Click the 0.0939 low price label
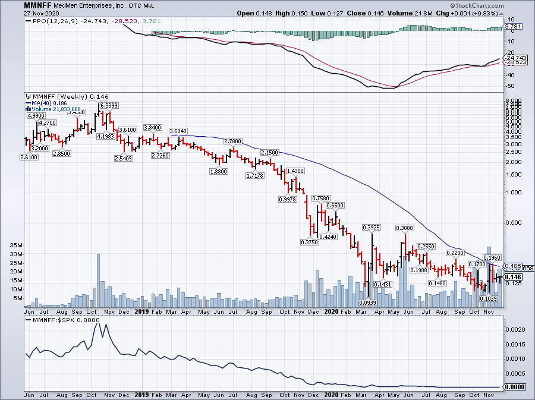 point(368,303)
